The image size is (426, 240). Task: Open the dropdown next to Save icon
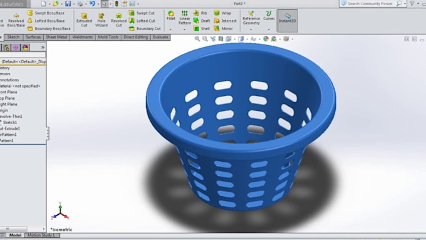(x=74, y=4)
